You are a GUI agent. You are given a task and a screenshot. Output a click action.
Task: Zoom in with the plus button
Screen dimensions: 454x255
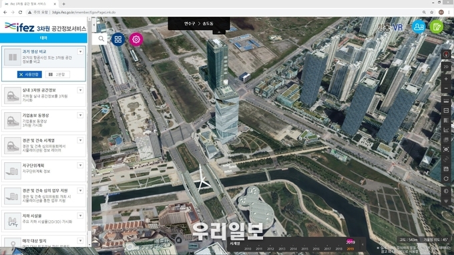[446, 79]
